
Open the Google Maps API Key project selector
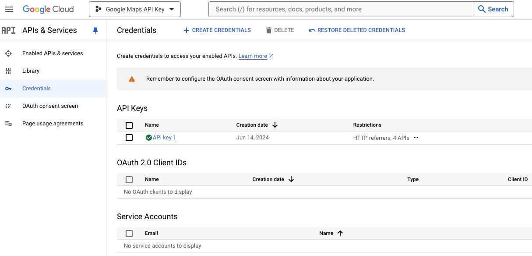pos(134,9)
